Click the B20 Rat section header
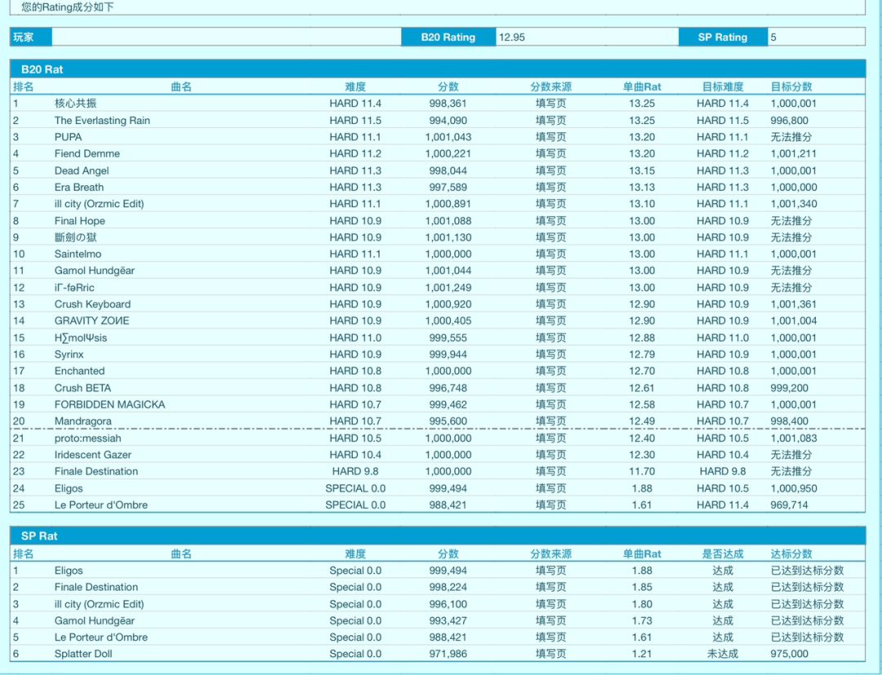The image size is (882, 675). click(438, 69)
